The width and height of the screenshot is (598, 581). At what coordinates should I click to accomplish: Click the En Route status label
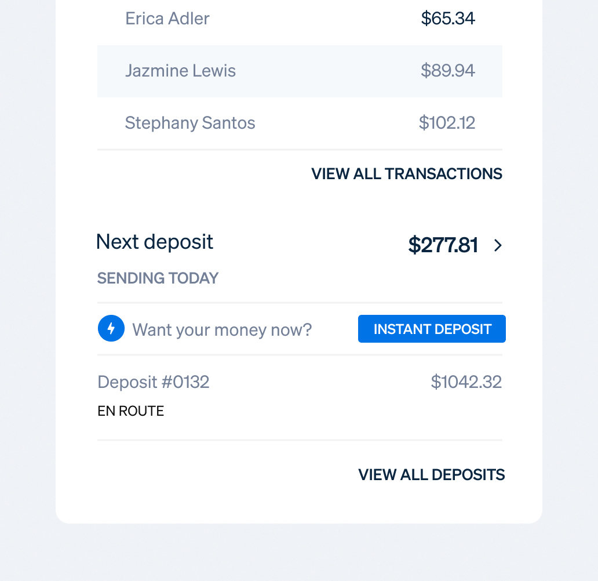(x=131, y=411)
